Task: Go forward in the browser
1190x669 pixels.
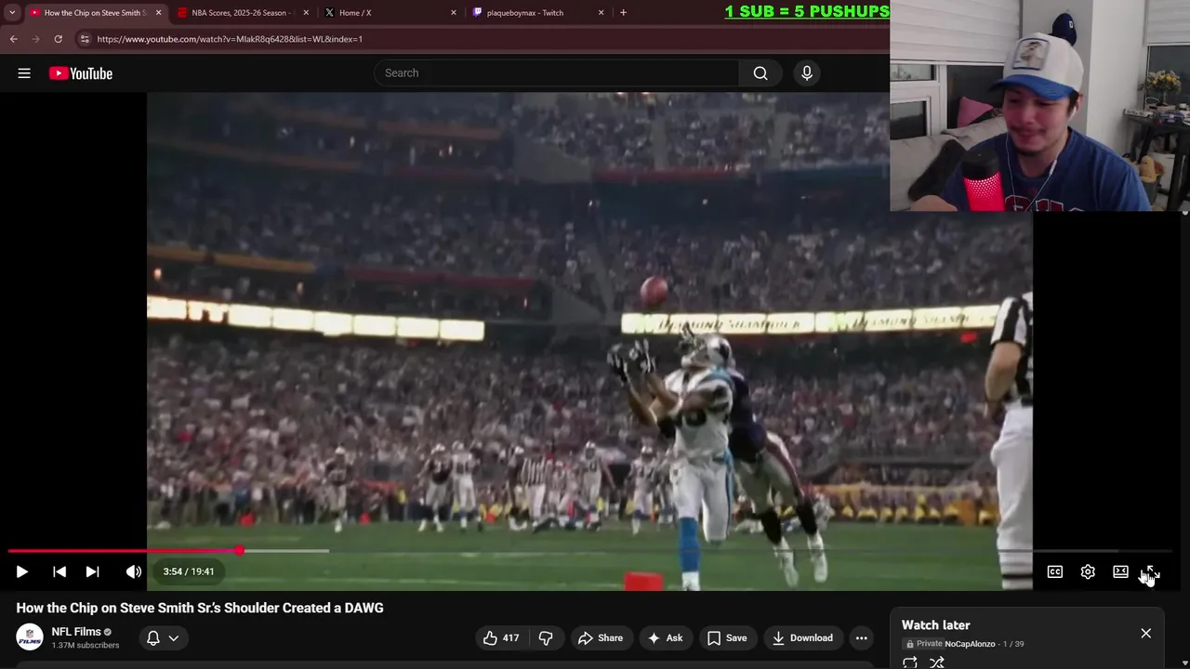Action: point(35,39)
